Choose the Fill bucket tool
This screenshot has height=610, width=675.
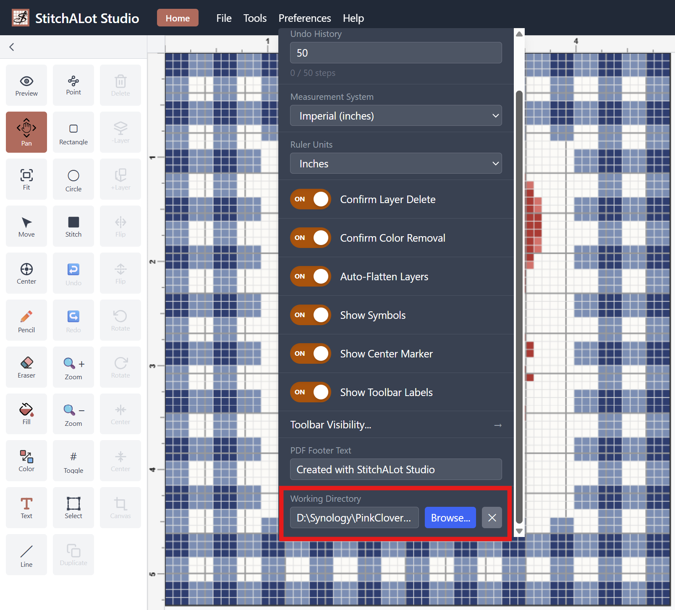click(x=26, y=414)
